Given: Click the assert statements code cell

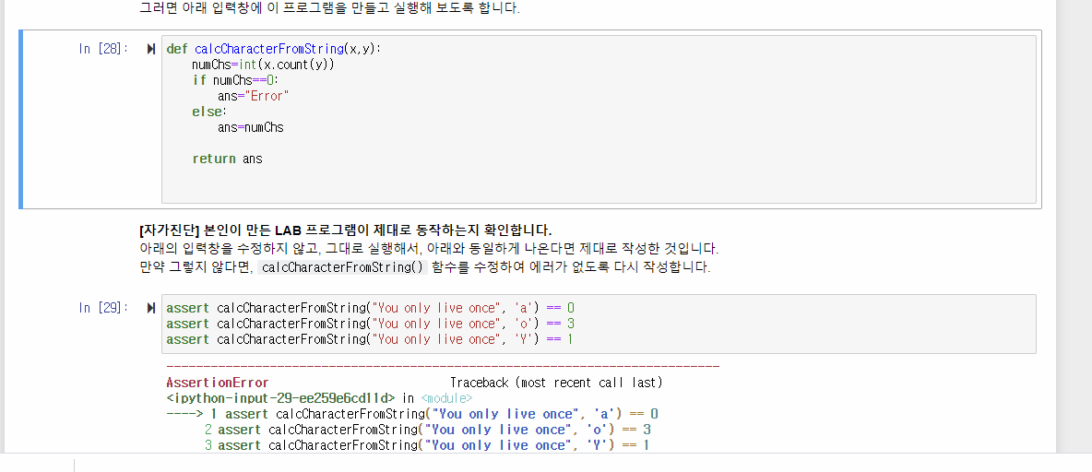Looking at the screenshot, I should 599,324.
